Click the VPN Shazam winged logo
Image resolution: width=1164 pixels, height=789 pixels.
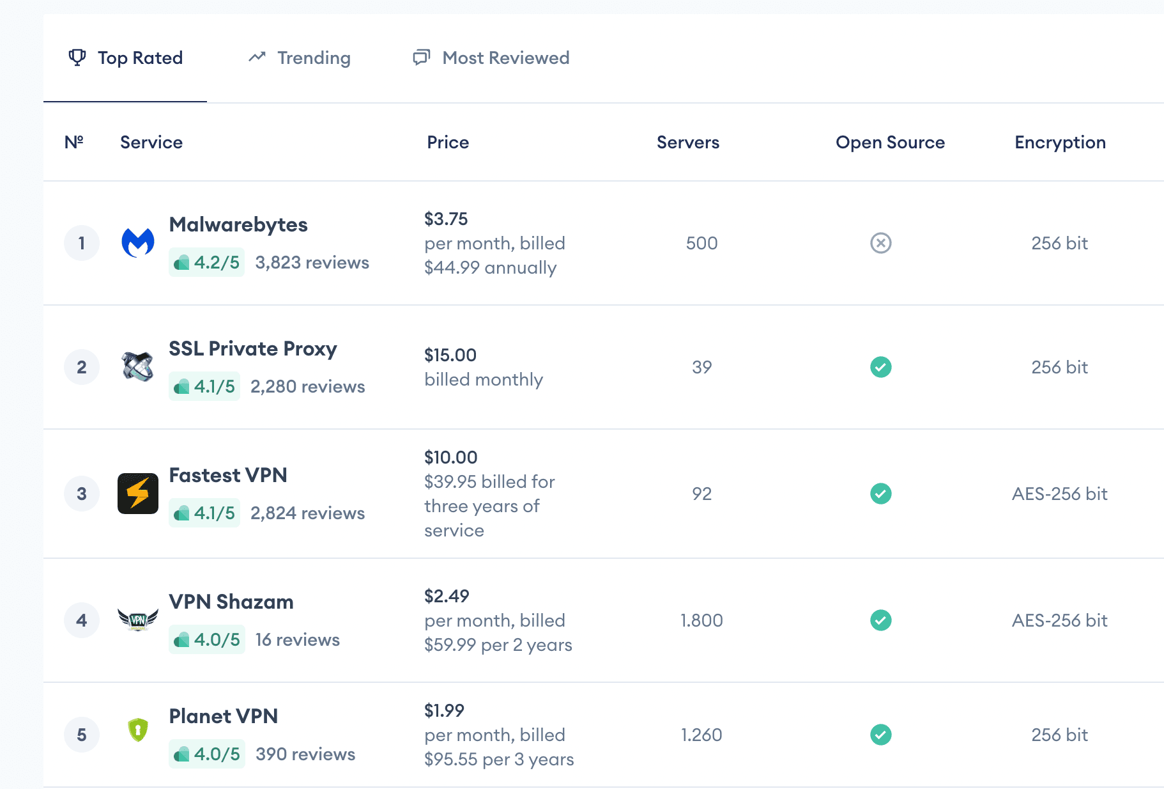[138, 620]
